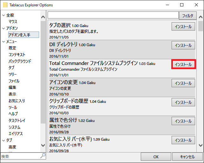Click the タブの選択 addon title
The image size is (204, 163).
tap(60, 25)
